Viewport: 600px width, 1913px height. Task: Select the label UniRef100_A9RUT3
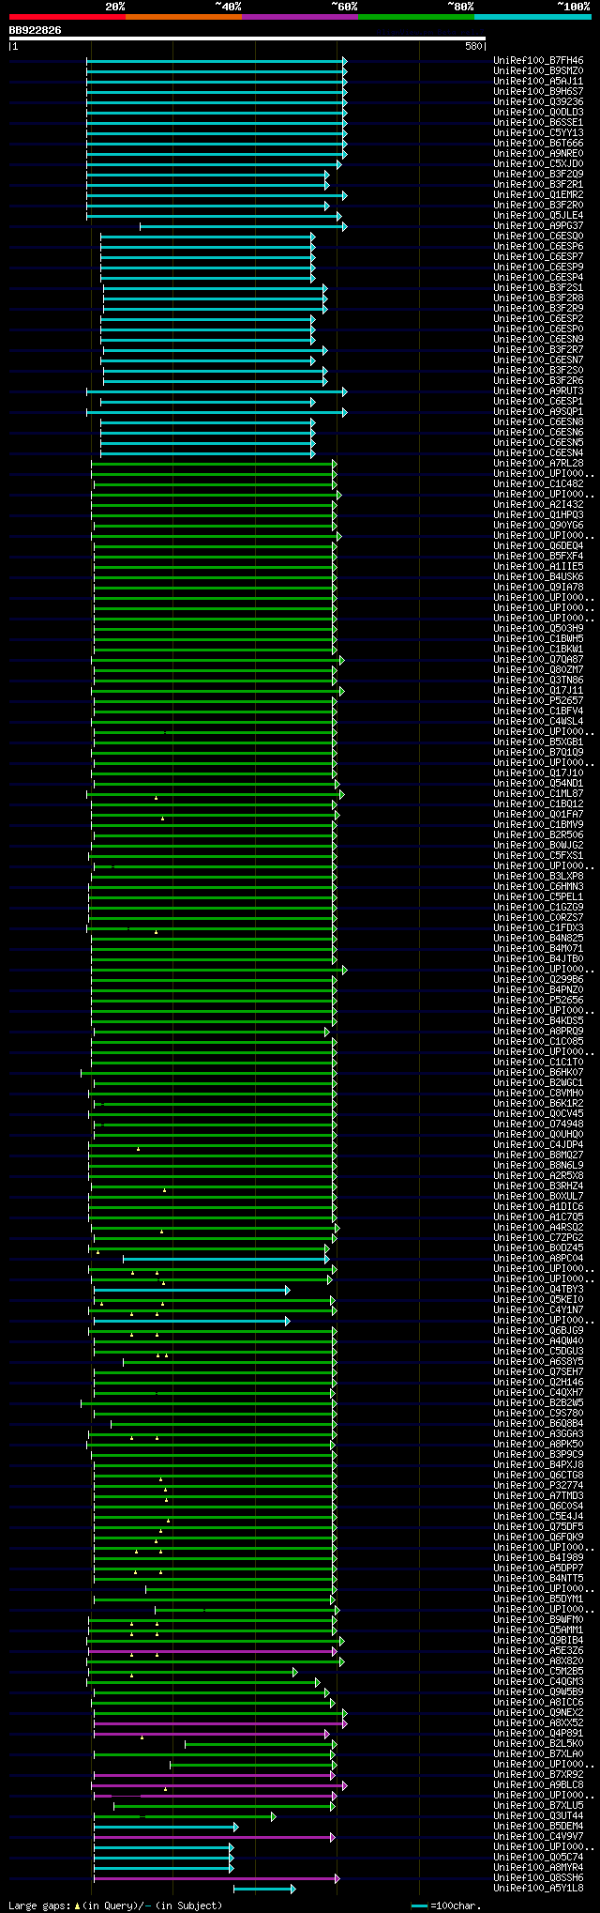point(538,391)
